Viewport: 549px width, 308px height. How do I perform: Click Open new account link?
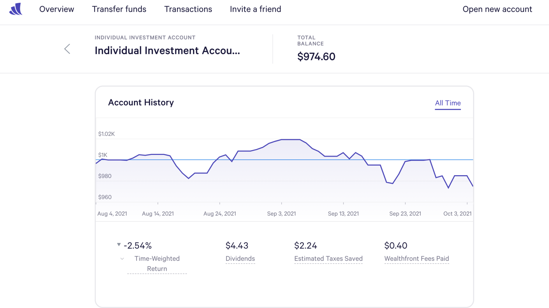497,9
